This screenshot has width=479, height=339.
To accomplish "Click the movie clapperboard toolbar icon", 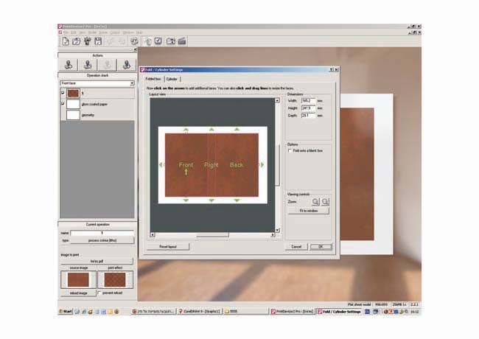I will tap(182, 41).
